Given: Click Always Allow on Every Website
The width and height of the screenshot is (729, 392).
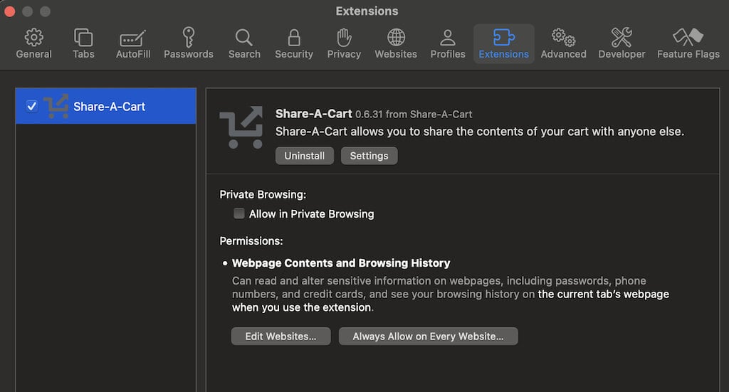Looking at the screenshot, I should tap(428, 337).
